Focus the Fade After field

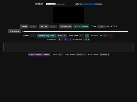click(60, 40)
